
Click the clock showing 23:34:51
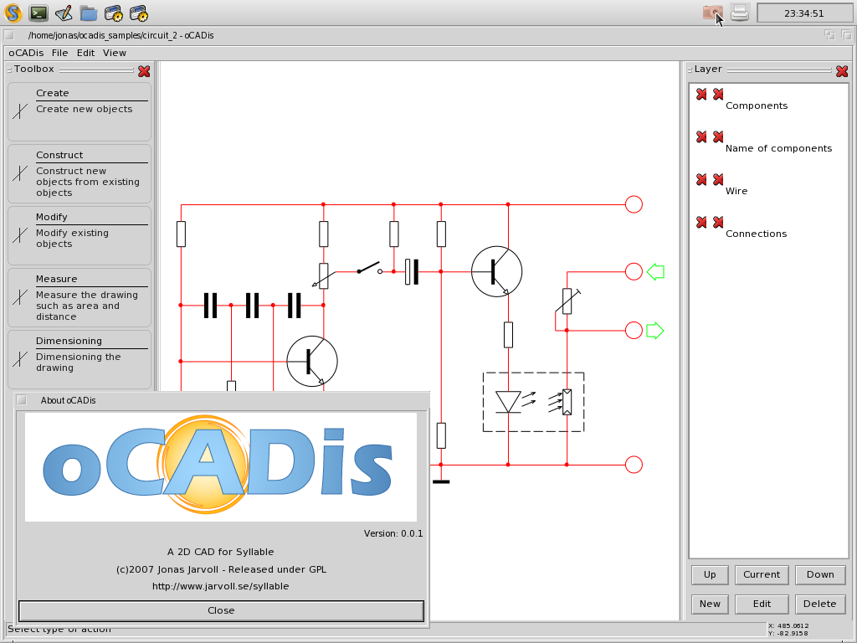click(x=803, y=13)
